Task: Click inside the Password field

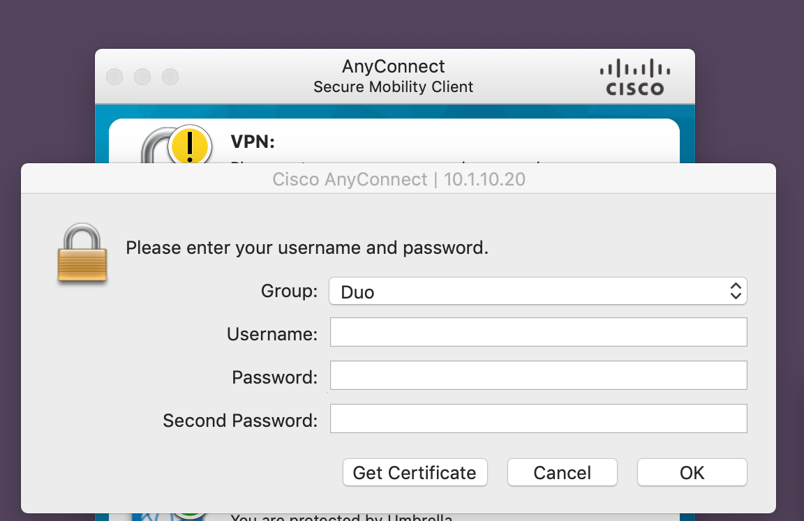Action: pyautogui.click(x=537, y=375)
